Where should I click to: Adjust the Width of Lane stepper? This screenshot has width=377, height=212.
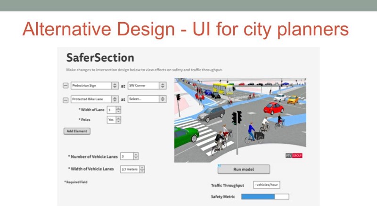click(x=118, y=110)
